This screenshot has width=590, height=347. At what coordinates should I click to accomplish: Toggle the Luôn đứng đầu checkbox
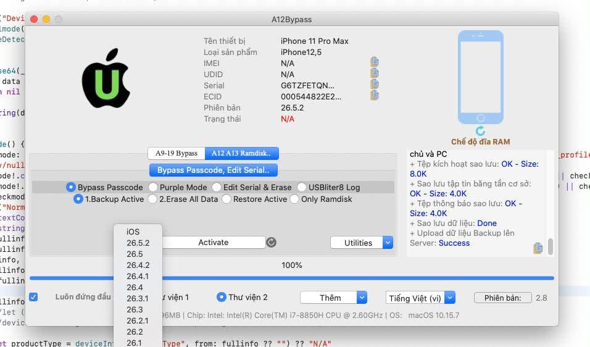pyautogui.click(x=33, y=297)
